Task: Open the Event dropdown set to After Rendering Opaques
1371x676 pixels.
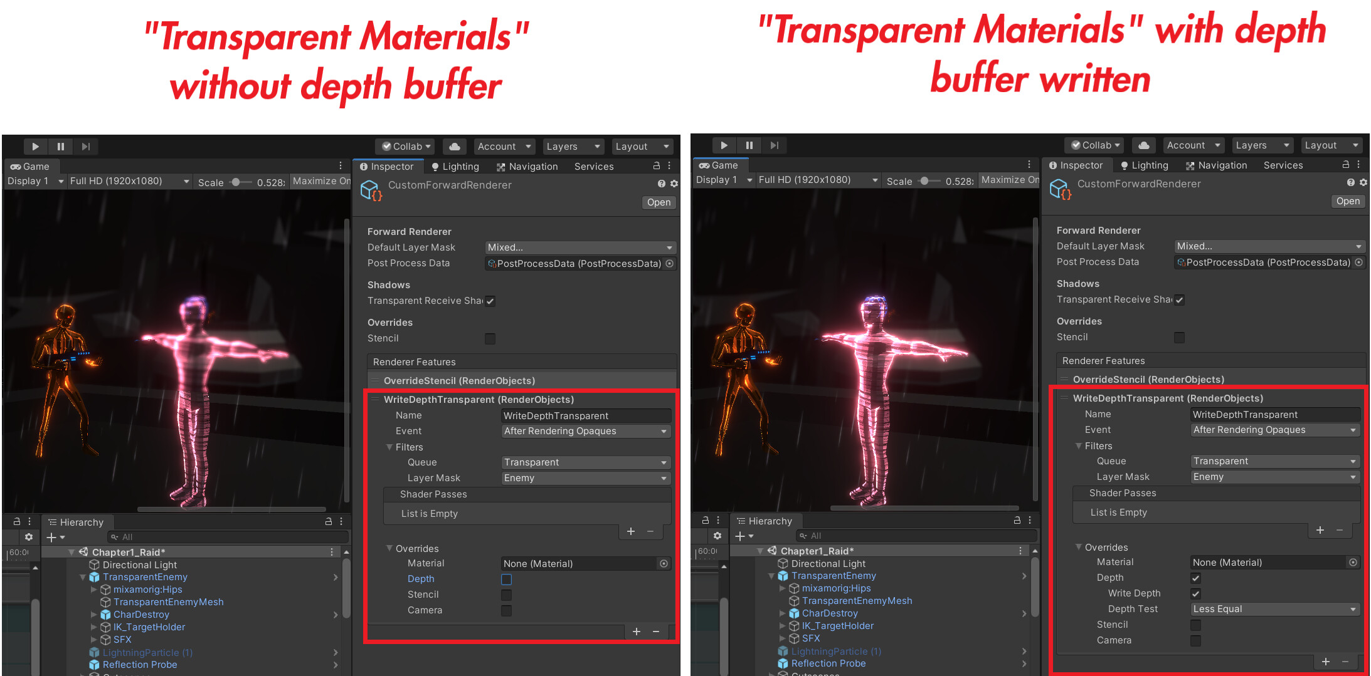Action: pyautogui.click(x=585, y=431)
